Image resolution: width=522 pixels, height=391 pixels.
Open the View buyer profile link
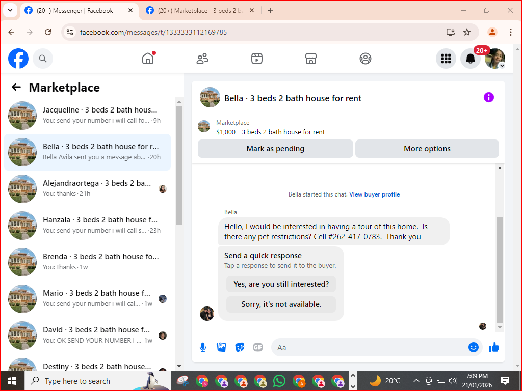coord(375,194)
